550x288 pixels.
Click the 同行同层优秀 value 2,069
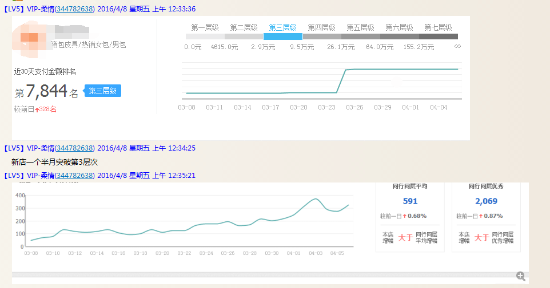pyautogui.click(x=486, y=201)
